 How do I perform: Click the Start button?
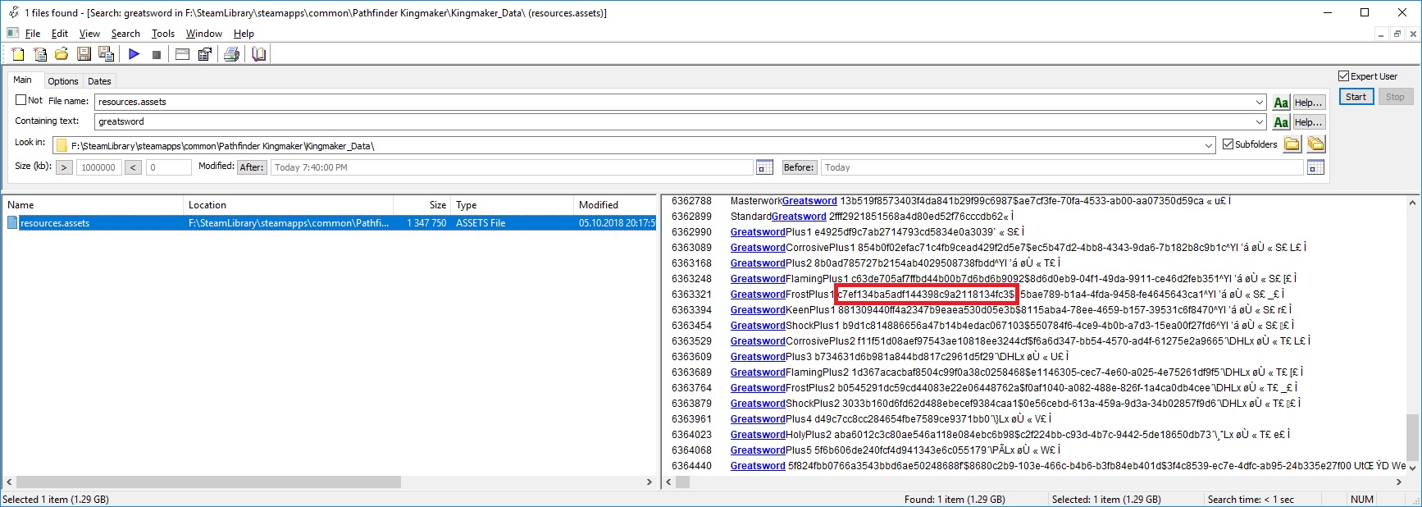coord(1356,97)
